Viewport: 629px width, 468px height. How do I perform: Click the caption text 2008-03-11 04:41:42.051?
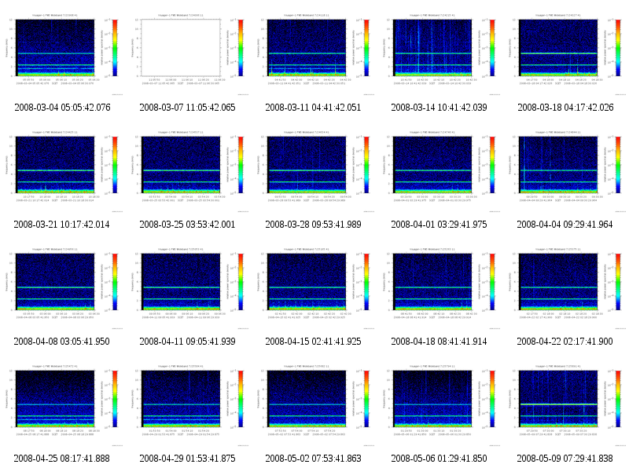(313, 108)
